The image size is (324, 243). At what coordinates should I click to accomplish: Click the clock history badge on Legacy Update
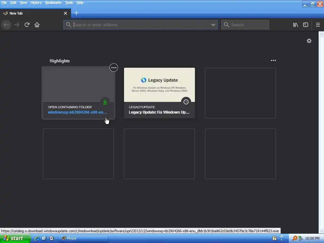186,102
